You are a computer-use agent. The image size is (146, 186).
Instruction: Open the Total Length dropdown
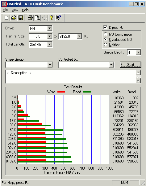point(50,45)
